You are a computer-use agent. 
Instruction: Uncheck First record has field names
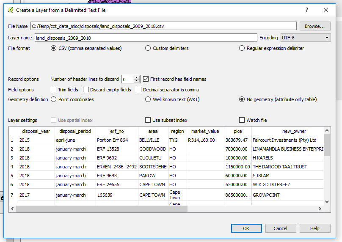coord(146,79)
